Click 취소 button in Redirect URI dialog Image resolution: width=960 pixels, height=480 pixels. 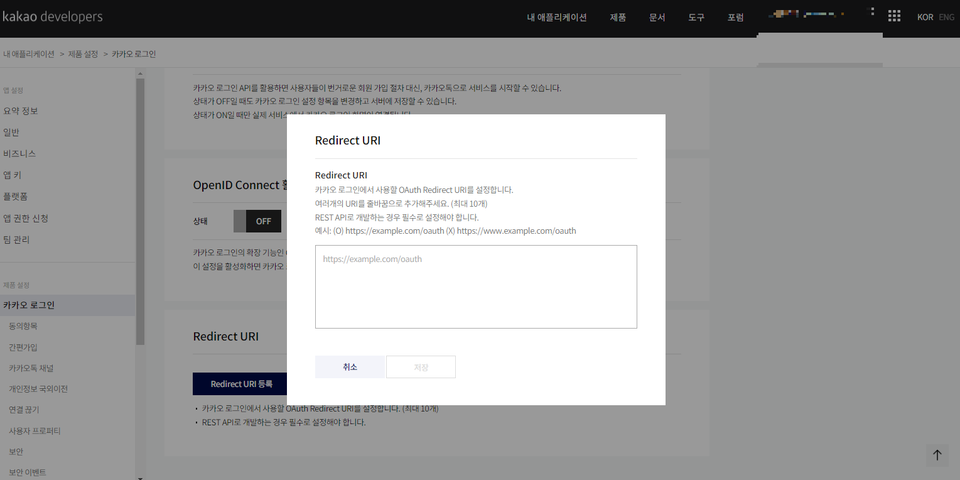click(x=350, y=367)
